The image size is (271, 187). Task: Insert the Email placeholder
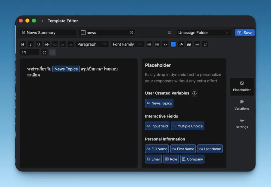pyautogui.click(x=153, y=159)
